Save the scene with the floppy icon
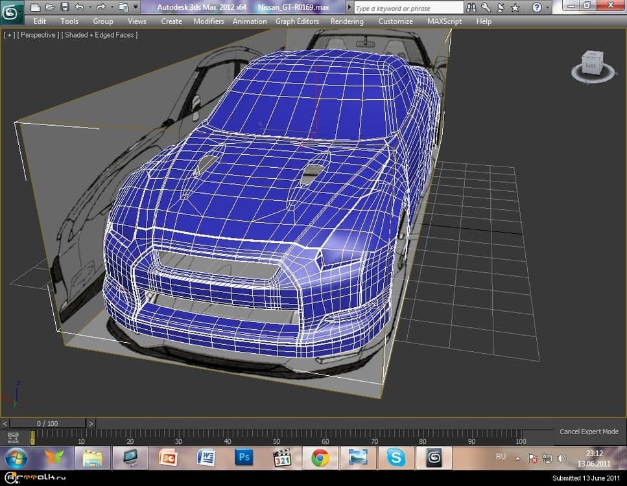This screenshot has height=486, width=627. pos(65,7)
